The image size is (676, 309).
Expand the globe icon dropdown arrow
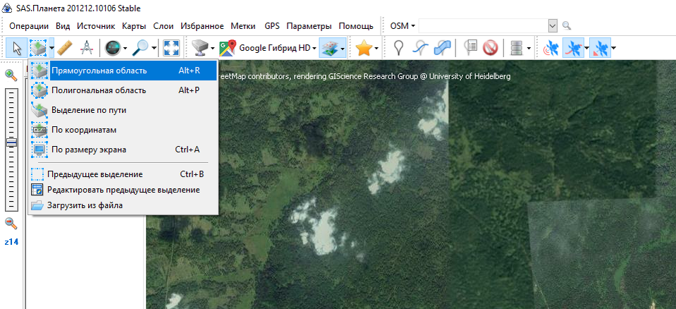coord(125,48)
